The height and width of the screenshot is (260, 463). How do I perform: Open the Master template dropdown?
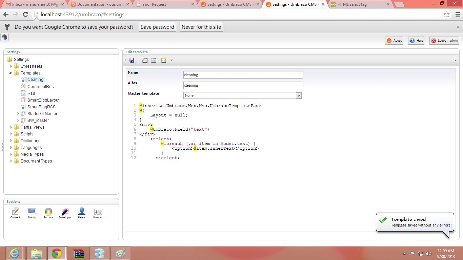click(242, 95)
